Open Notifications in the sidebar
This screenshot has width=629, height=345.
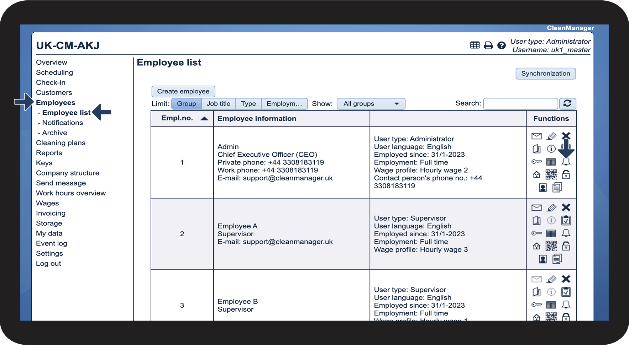[62, 123]
